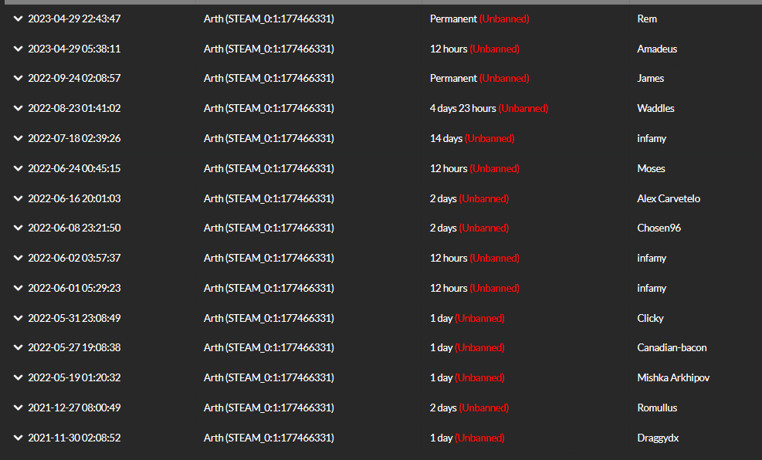Select admin name Alex Carvetelo
Screen dimensions: 762x460
click(669, 198)
